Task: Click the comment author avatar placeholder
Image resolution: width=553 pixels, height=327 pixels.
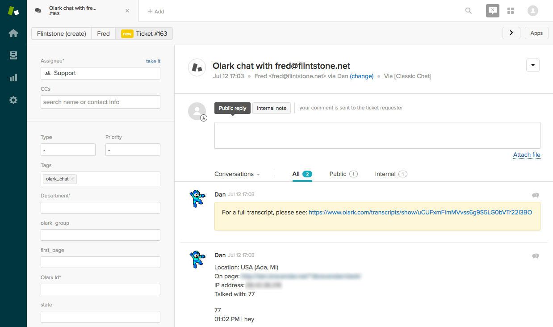Action: (x=197, y=111)
